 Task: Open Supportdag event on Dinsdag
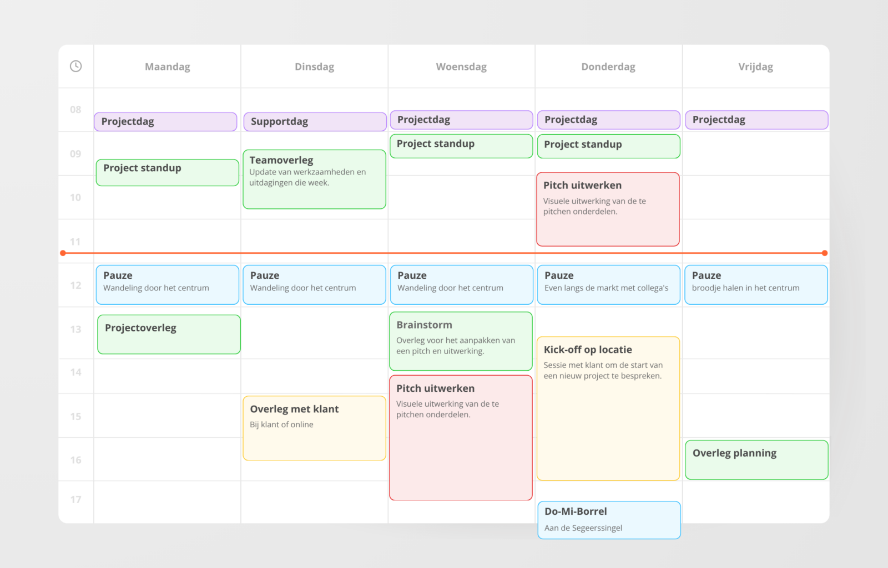point(315,122)
